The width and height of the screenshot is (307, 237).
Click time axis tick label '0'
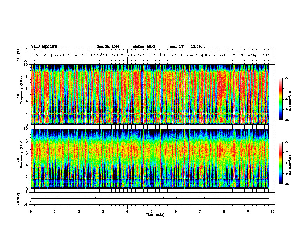(x=31, y=211)
